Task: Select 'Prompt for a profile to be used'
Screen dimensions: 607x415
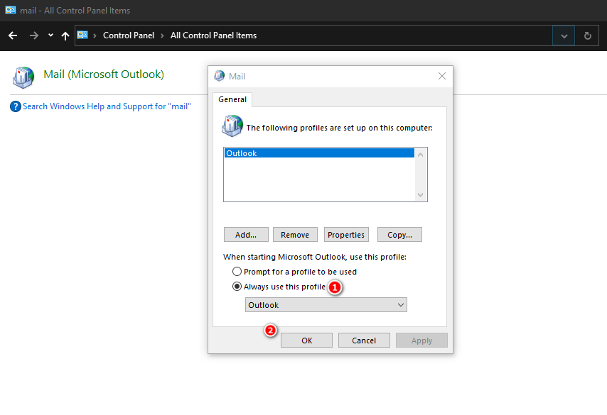Action: 237,271
